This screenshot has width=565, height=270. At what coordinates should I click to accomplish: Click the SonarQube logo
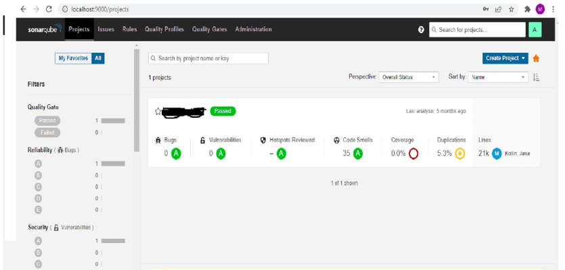pyautogui.click(x=45, y=30)
